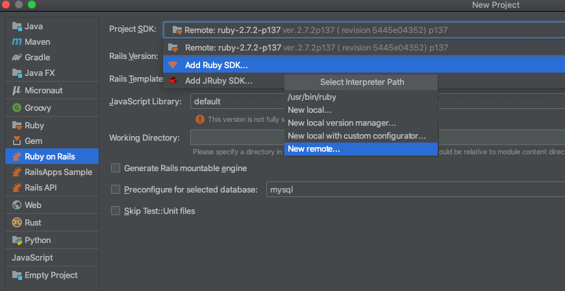
Task: Choose New local version manager...
Action: tap(361, 123)
